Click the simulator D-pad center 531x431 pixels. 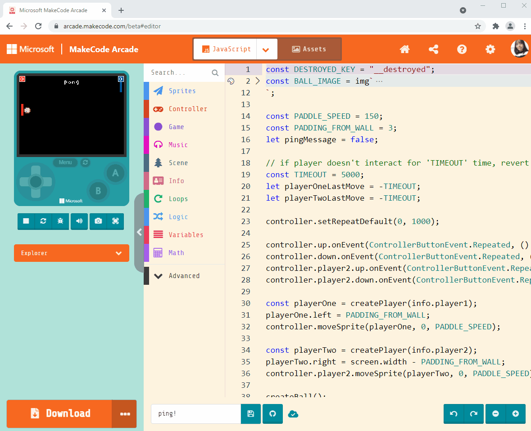click(36, 182)
